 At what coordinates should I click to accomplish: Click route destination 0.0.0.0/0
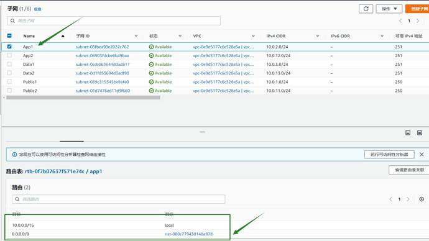coord(21,234)
